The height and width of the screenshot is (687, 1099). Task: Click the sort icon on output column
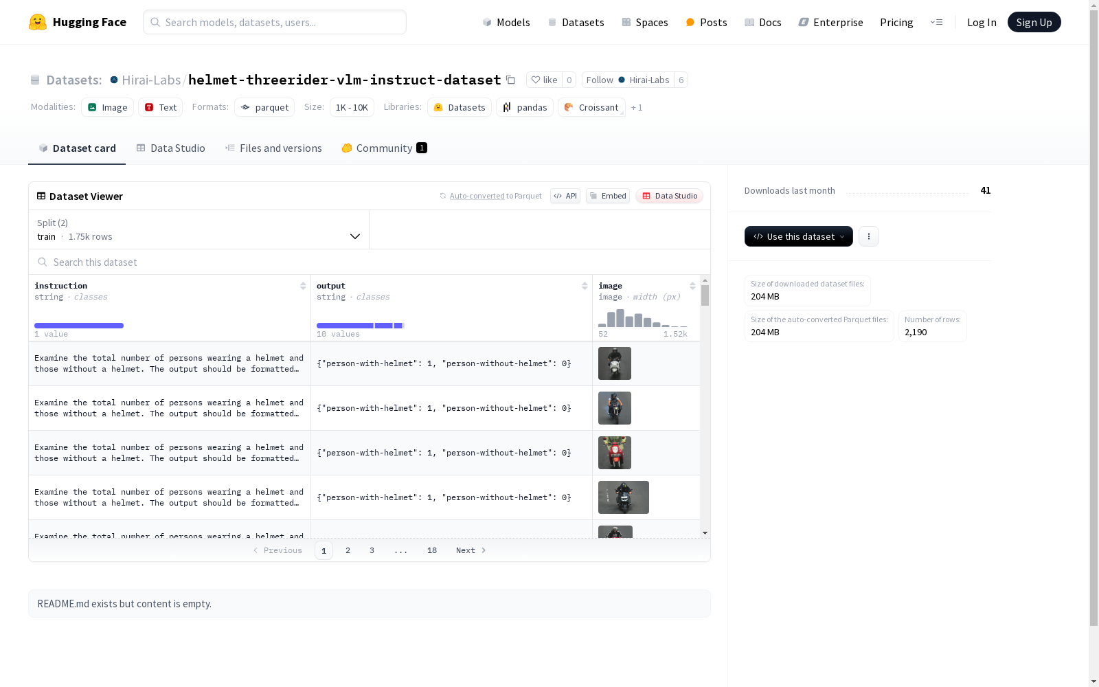pyautogui.click(x=585, y=286)
